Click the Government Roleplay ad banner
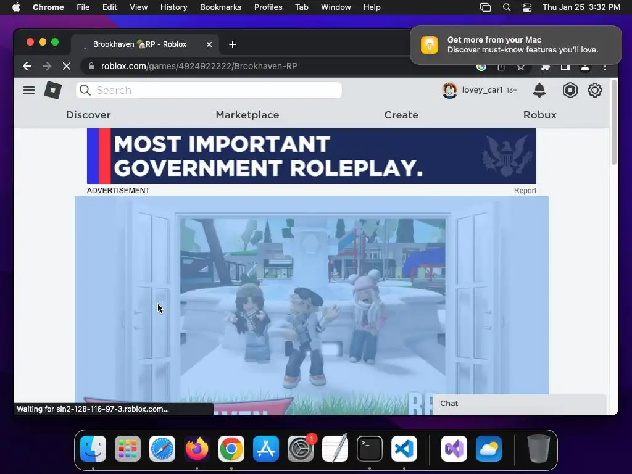This screenshot has width=632, height=474. click(312, 156)
